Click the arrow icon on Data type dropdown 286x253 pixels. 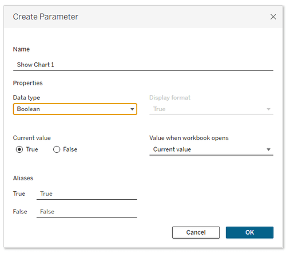[x=132, y=109]
